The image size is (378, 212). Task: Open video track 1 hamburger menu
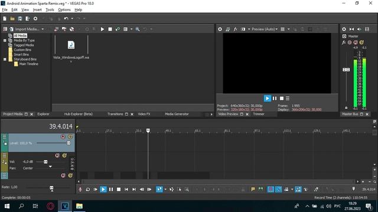click(x=4, y=137)
